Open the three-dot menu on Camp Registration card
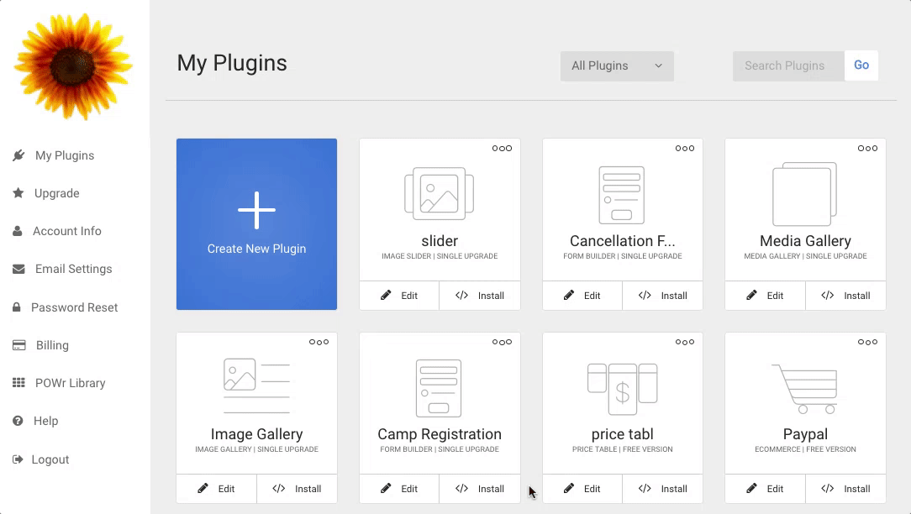 [502, 342]
